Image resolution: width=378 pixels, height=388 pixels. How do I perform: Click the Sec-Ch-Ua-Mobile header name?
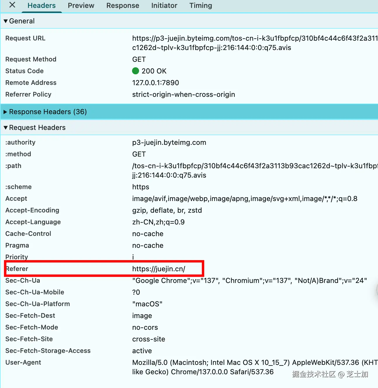[35, 292]
